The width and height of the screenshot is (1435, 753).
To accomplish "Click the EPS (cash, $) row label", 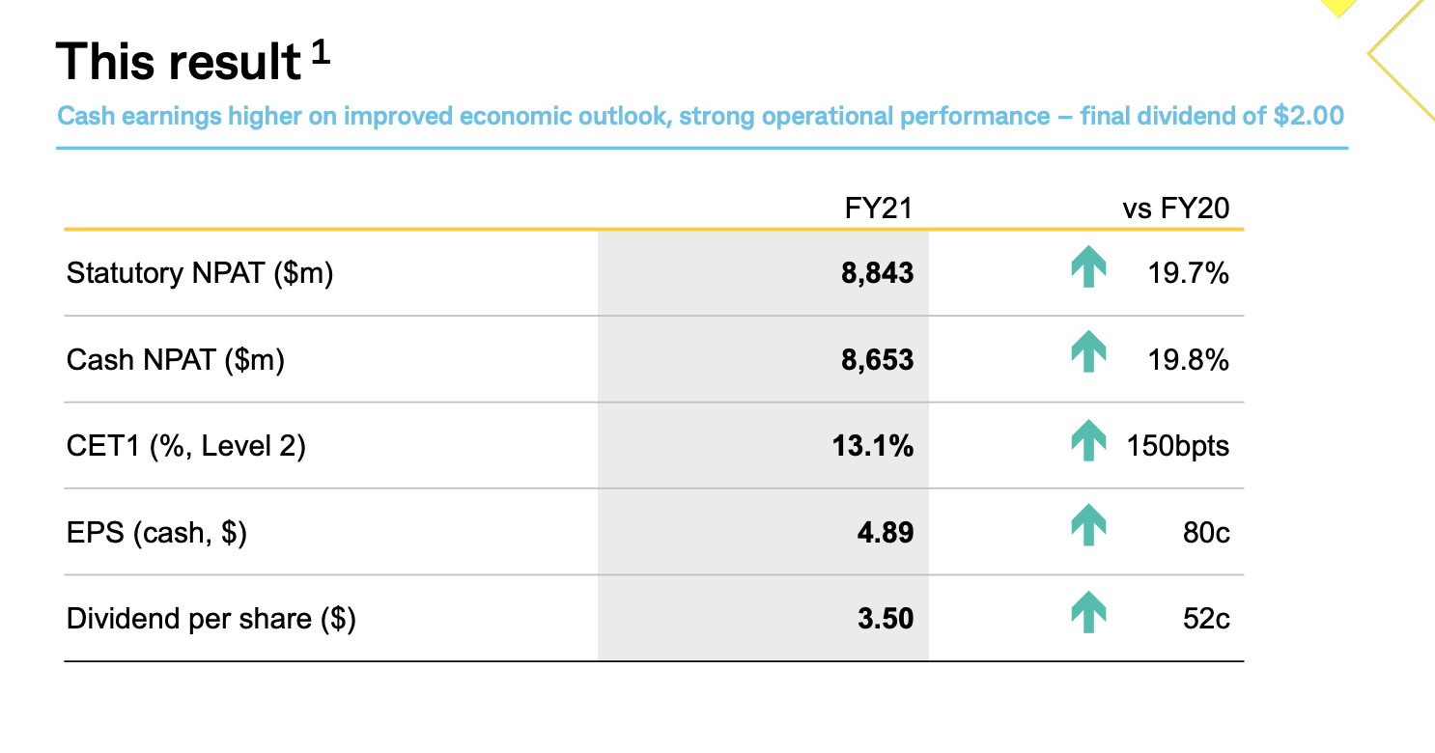I will [156, 533].
